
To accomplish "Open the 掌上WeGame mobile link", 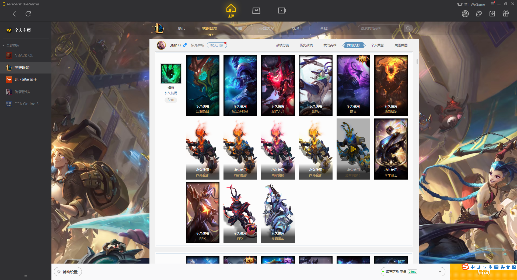I will pos(471,4).
